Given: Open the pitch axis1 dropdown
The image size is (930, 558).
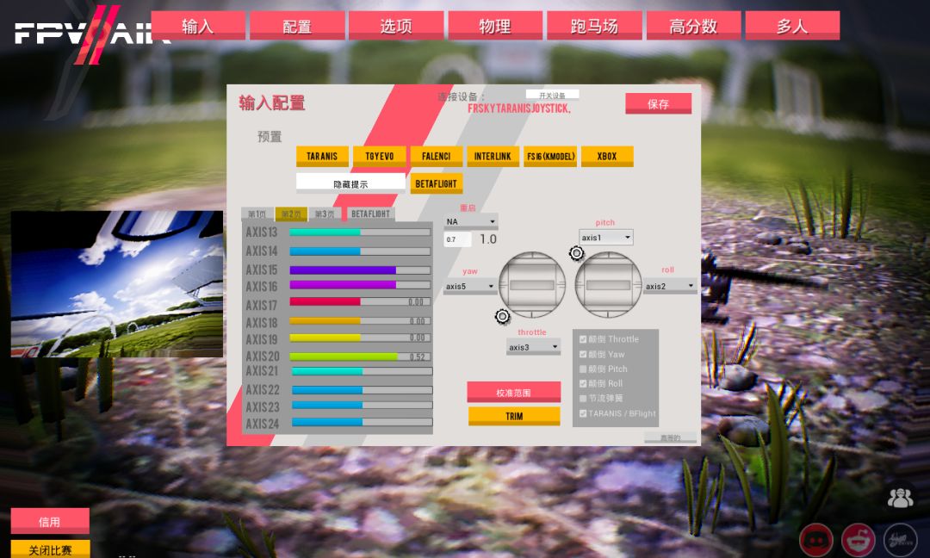Looking at the screenshot, I should [x=606, y=238].
